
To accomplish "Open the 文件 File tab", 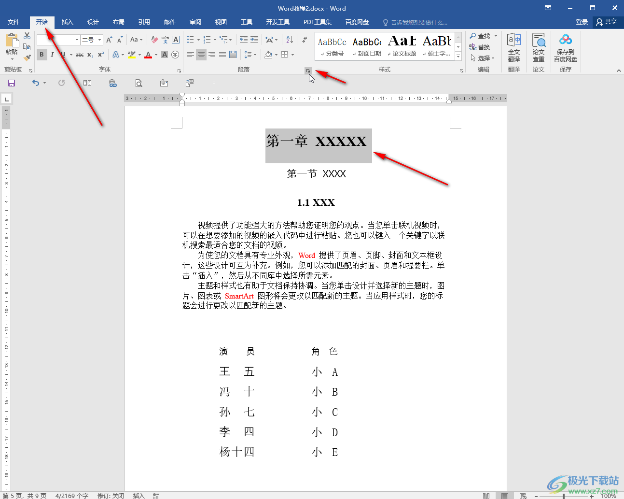I will coord(14,22).
